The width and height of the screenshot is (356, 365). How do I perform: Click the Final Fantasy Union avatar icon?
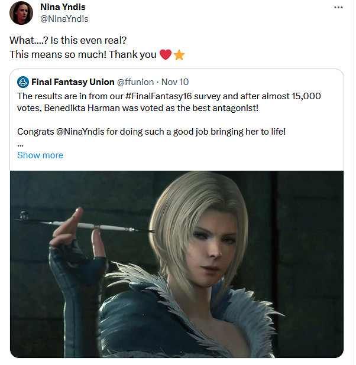click(23, 82)
